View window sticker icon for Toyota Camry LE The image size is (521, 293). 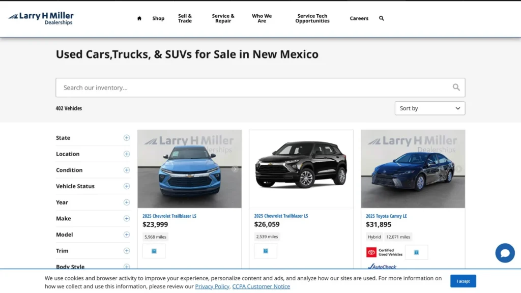[x=416, y=252]
